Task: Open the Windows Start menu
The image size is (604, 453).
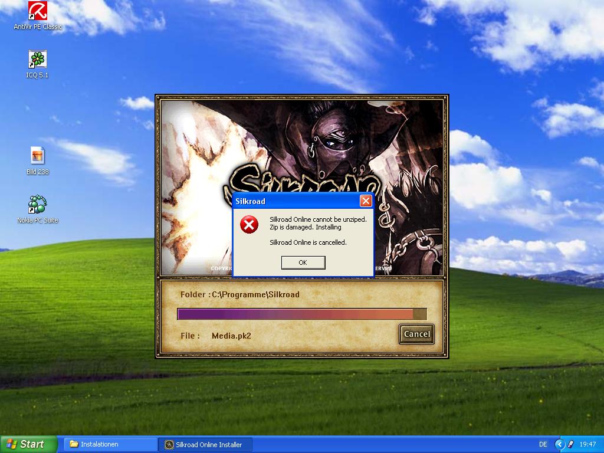Action: [28, 444]
